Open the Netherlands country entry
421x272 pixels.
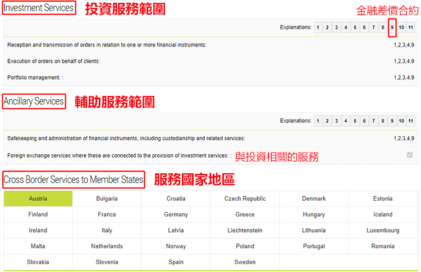click(x=107, y=246)
